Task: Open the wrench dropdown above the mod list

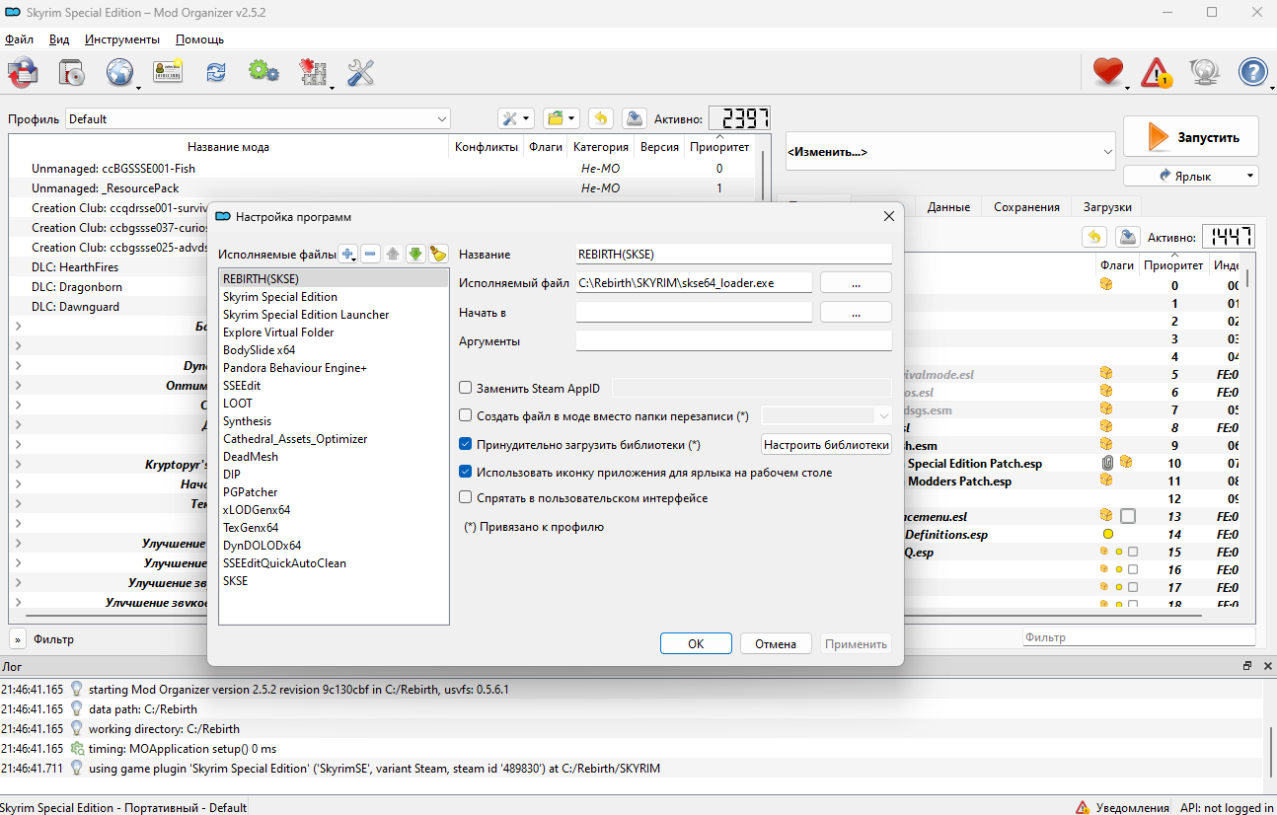Action: coord(516,118)
